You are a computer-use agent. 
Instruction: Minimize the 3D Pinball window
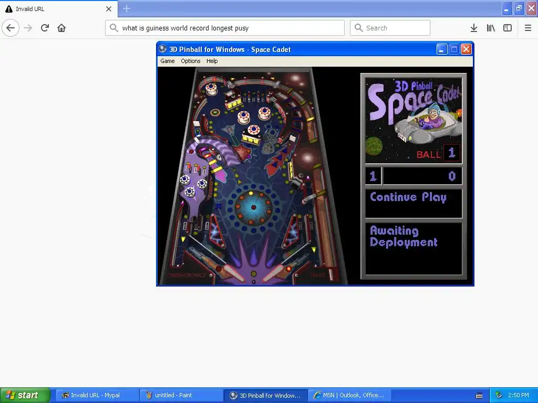pos(442,49)
